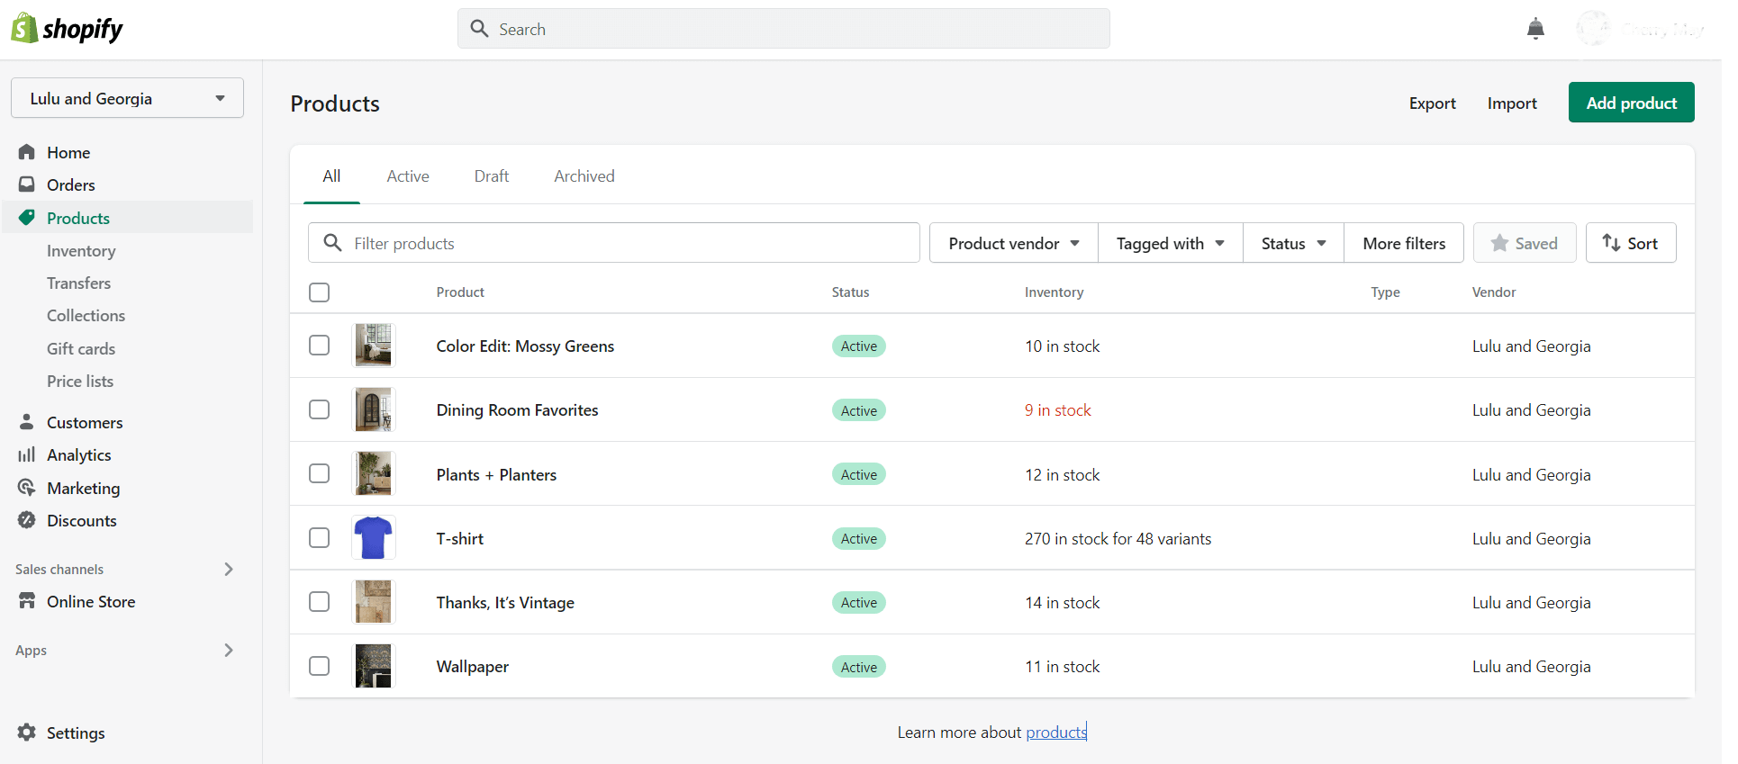Click the Marketing target icon
The height and width of the screenshot is (764, 1738).
pos(27,488)
